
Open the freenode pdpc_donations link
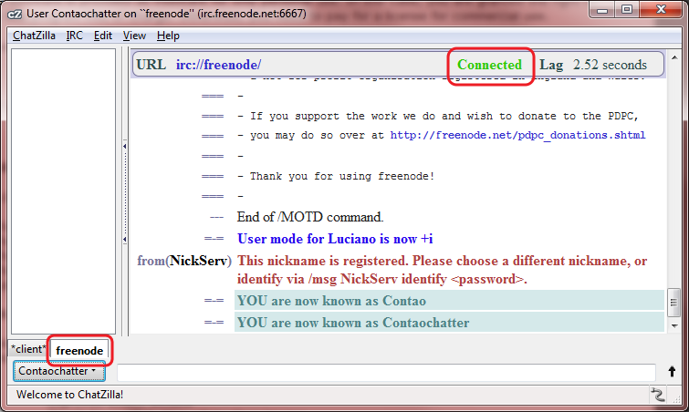[517, 135]
